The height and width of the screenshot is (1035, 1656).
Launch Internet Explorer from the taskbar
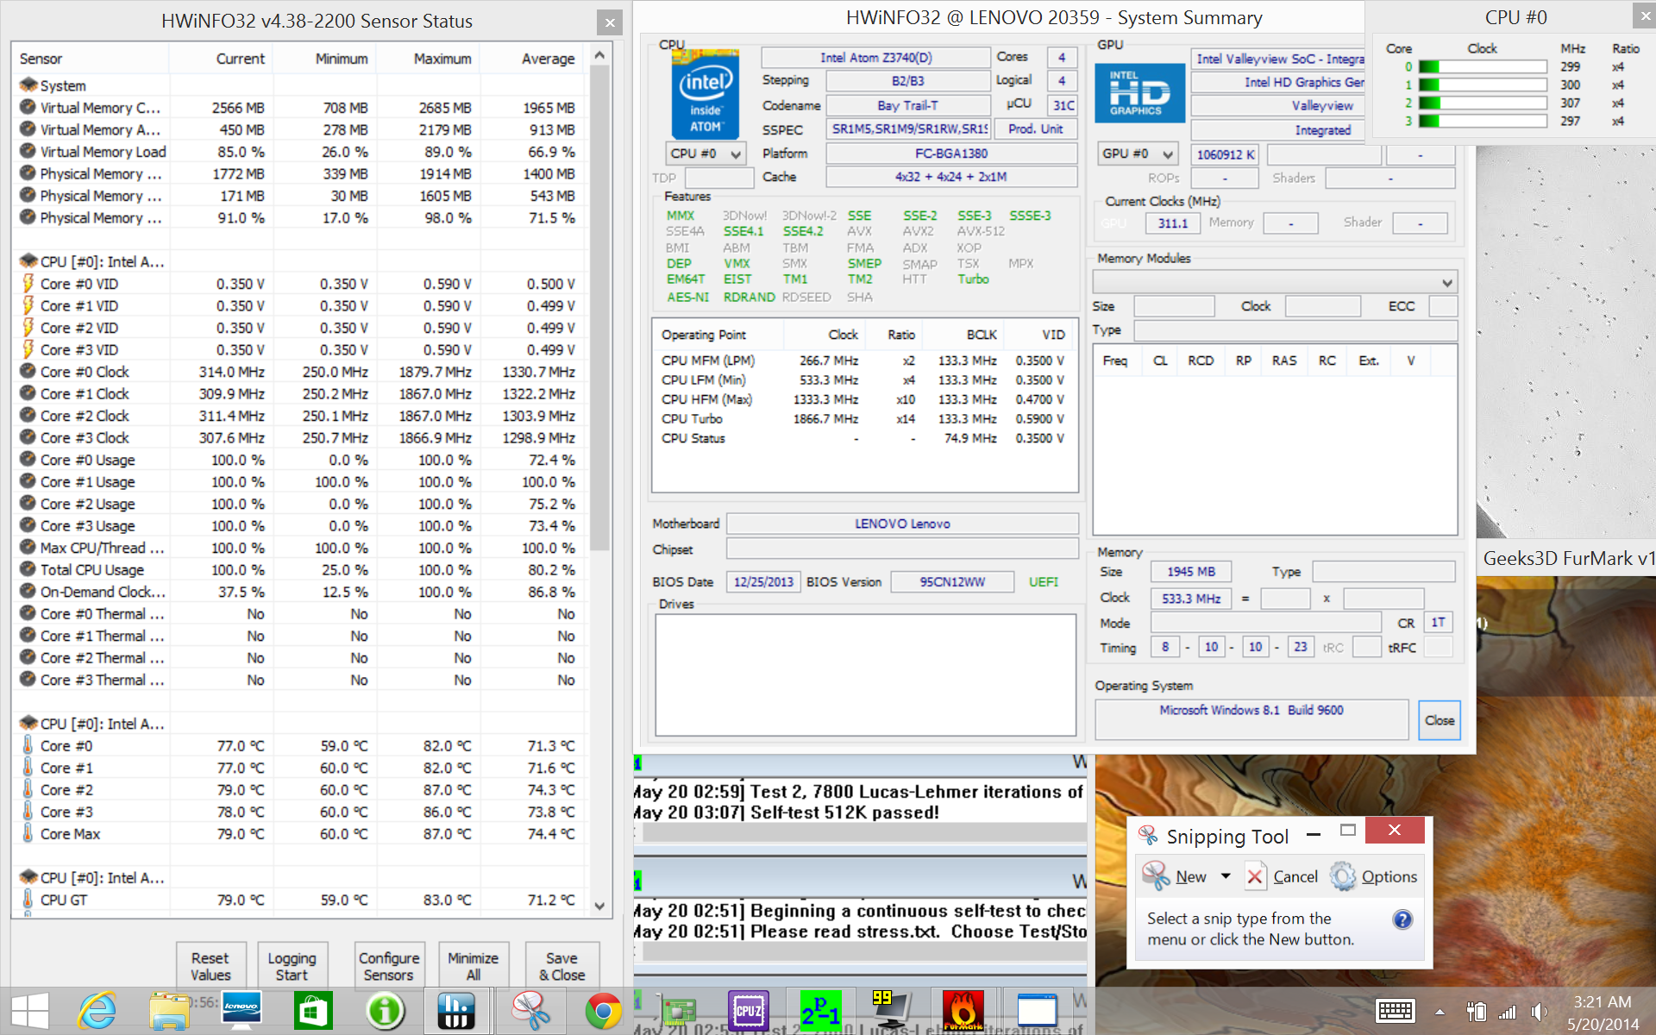click(x=97, y=1011)
